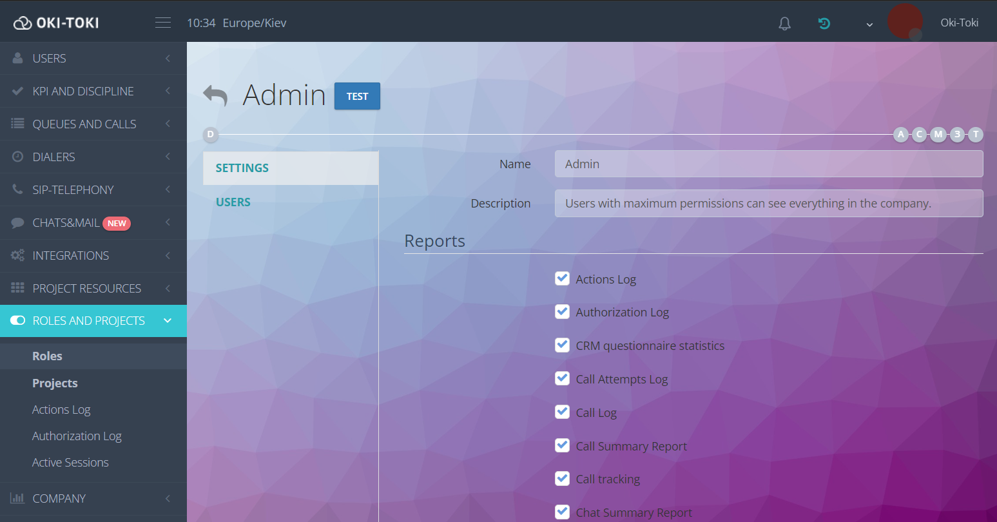Toggle Chat Summary Report checkbox
This screenshot has height=522, width=997.
click(562, 512)
